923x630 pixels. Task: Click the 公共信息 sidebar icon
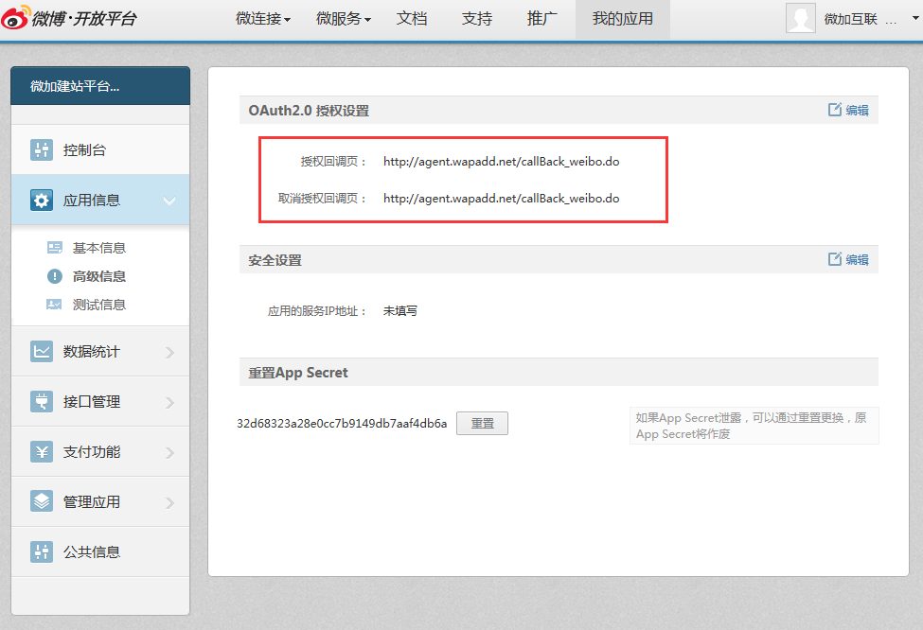pos(42,552)
